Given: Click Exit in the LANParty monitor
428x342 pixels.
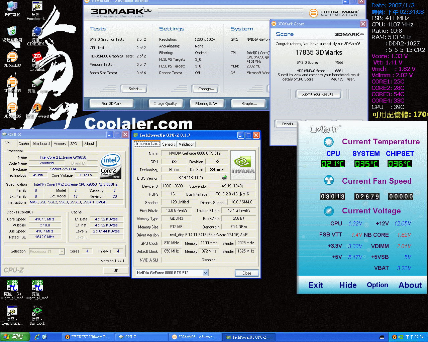Looking at the screenshot, I should click(x=316, y=285).
